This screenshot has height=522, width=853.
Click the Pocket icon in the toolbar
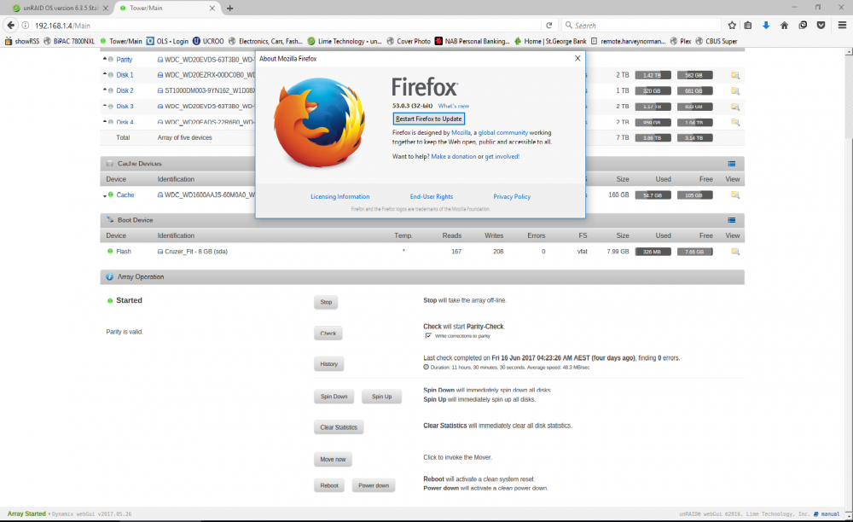pos(821,25)
